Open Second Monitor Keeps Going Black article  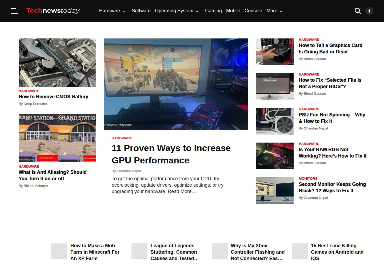point(332,187)
